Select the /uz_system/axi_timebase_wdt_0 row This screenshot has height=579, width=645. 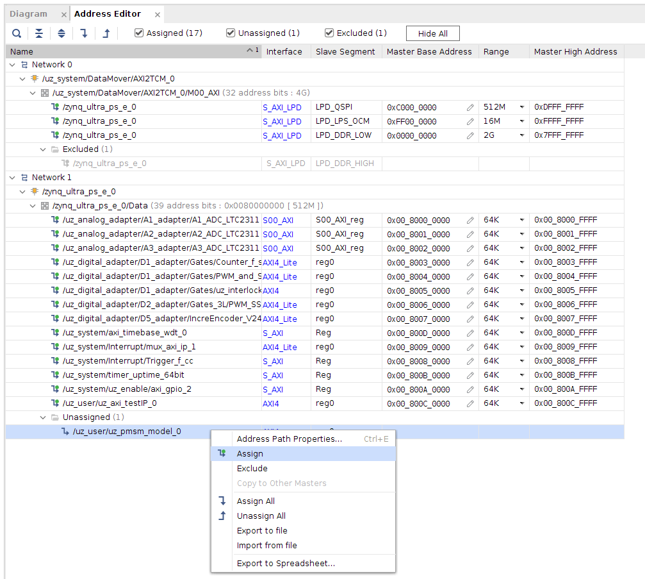click(124, 333)
